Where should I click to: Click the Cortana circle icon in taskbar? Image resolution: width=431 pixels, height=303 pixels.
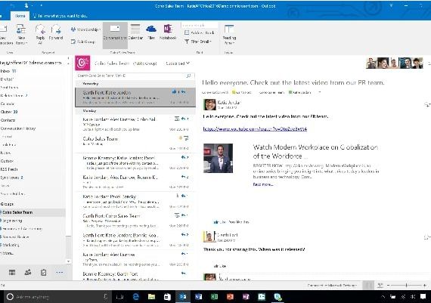(10, 297)
